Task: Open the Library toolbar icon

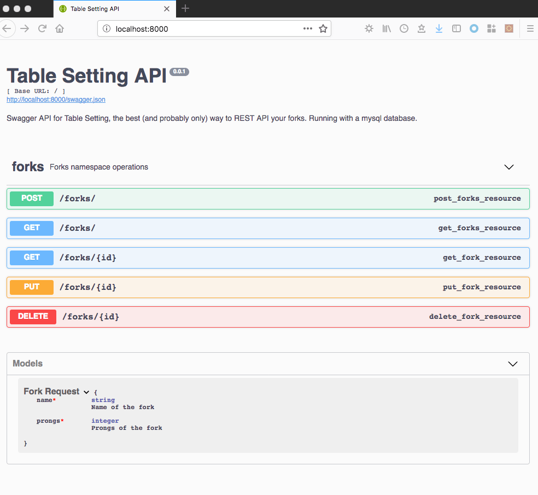Action: point(387,28)
